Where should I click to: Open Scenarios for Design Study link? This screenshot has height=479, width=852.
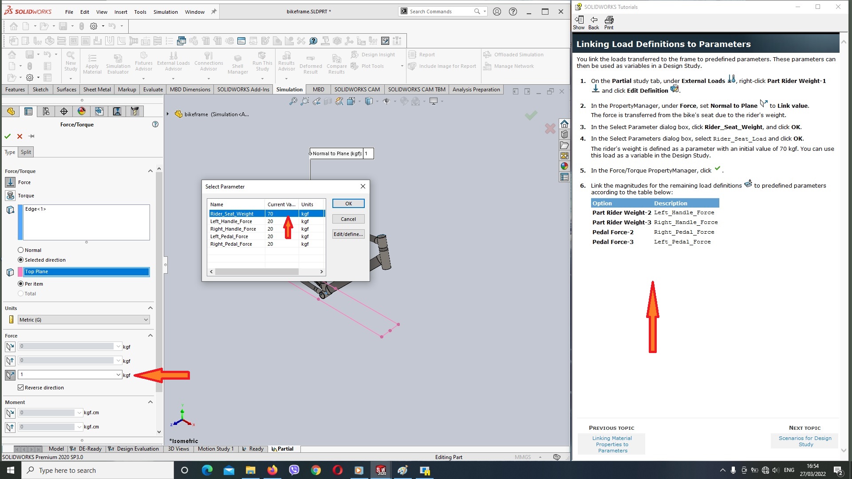805,441
